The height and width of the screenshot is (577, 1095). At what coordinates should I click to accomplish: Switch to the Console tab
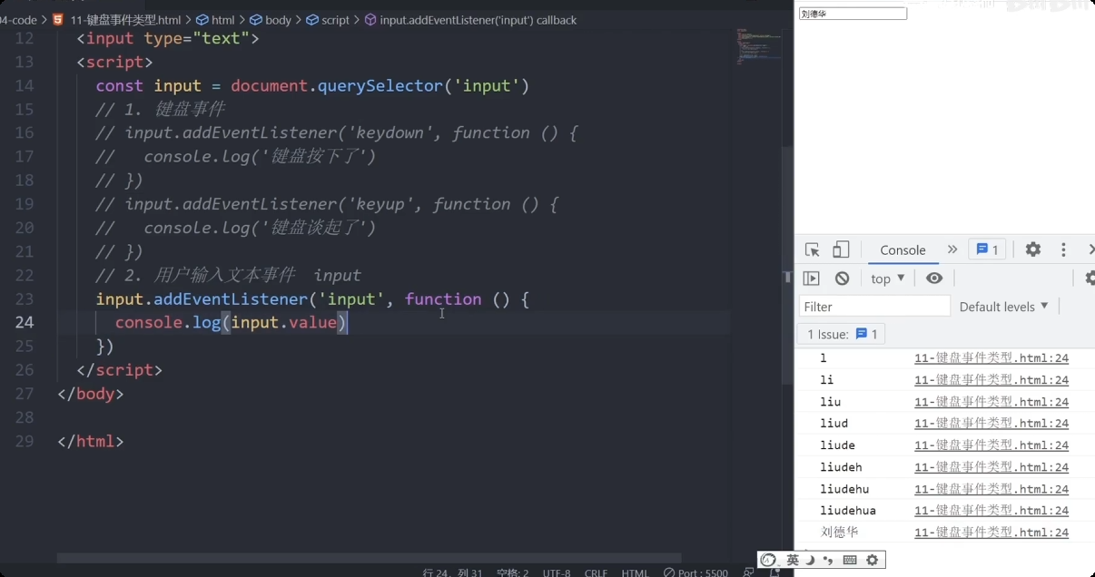[903, 249]
